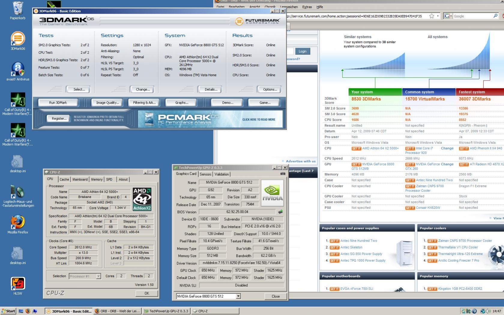Click GET IT beside Antec Skeleton

tap(334, 247)
